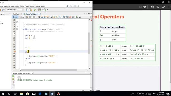
Task: Click the Profile Project toolbar icon
Action: click(x=45, y=10)
